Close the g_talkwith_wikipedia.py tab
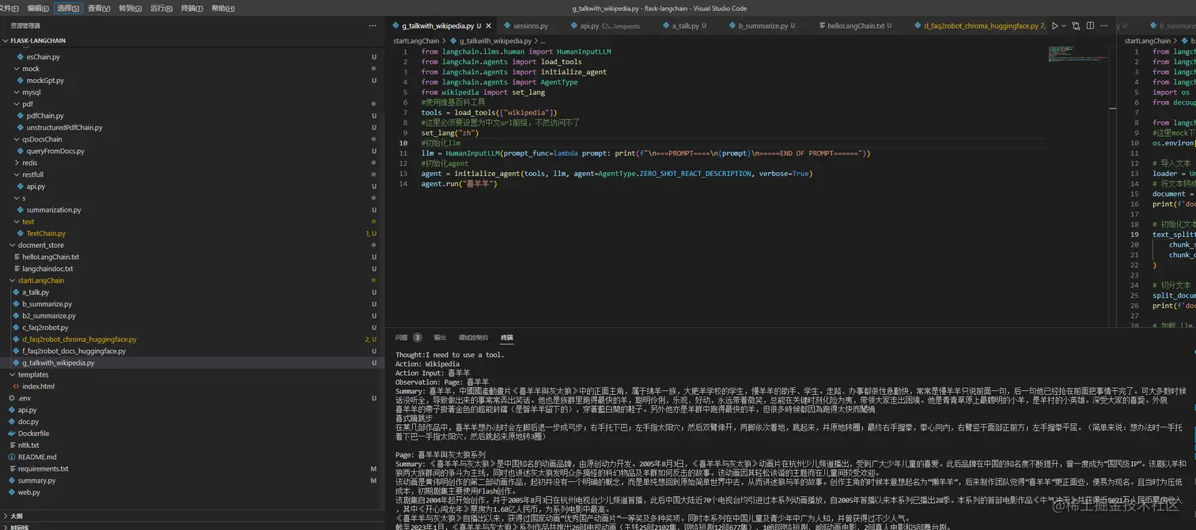The image size is (1196, 530). click(x=489, y=25)
